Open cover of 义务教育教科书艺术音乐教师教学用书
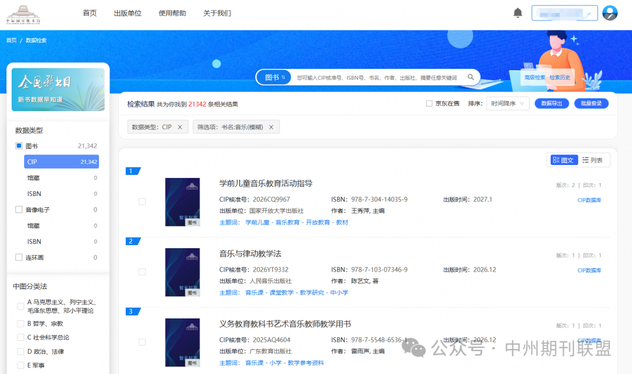Image resolution: width=632 pixels, height=374 pixels. 183,342
